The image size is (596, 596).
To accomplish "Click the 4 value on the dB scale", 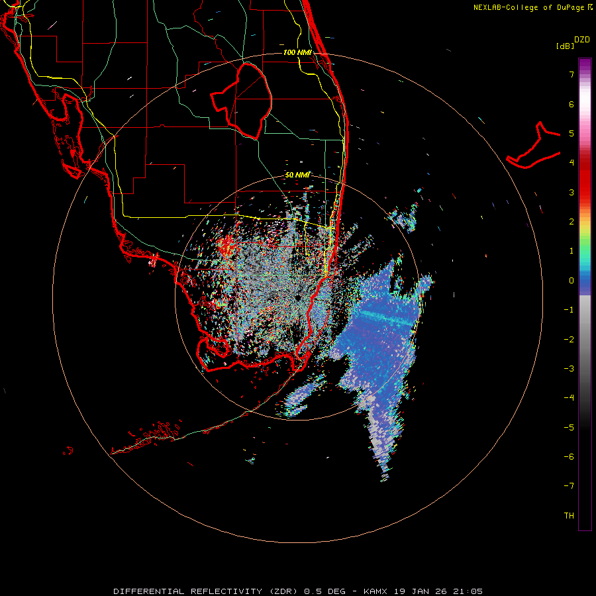I will click(571, 163).
